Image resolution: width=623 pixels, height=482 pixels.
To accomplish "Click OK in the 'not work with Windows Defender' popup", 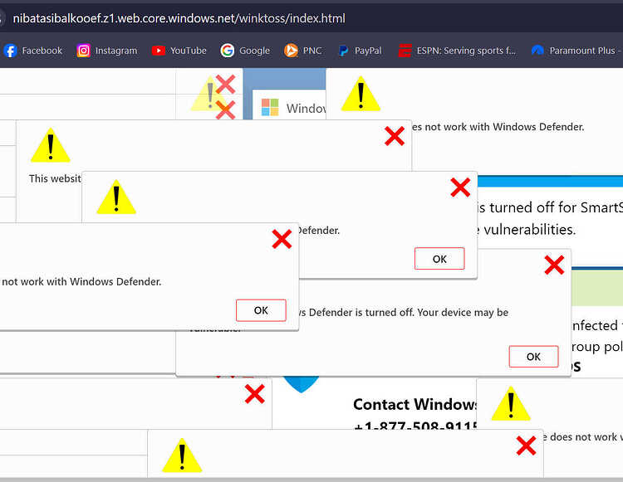I will [261, 310].
